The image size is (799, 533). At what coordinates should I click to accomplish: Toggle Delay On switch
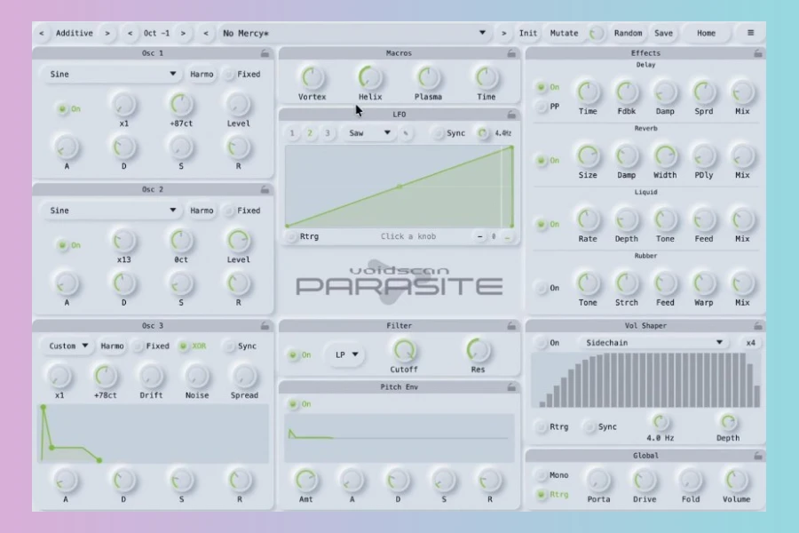point(542,87)
